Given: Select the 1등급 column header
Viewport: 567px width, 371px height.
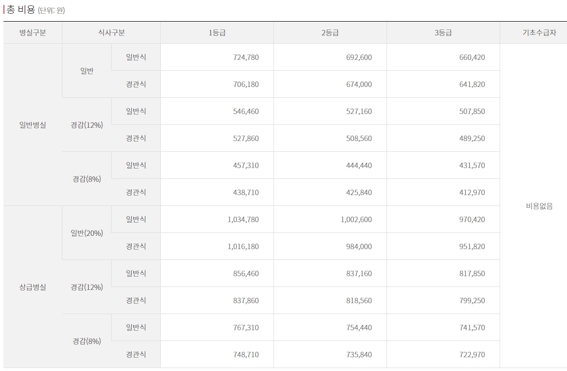Looking at the screenshot, I should (x=217, y=33).
